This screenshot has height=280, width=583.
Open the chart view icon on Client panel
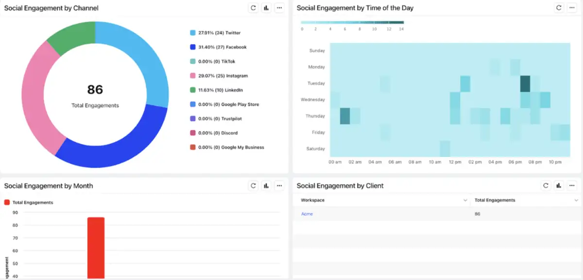(559, 186)
